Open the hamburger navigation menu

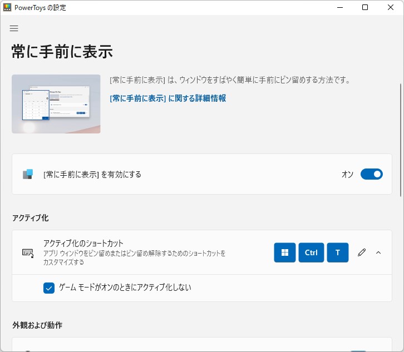(14, 28)
